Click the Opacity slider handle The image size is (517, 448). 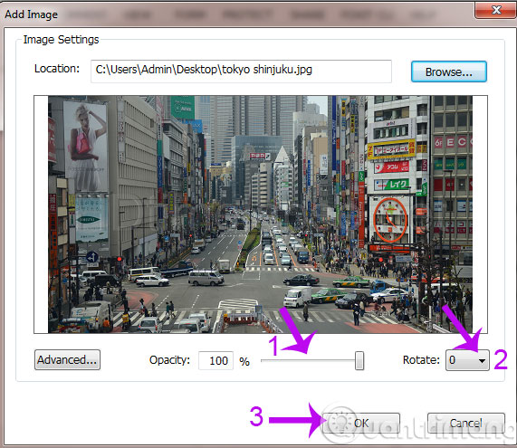(359, 360)
